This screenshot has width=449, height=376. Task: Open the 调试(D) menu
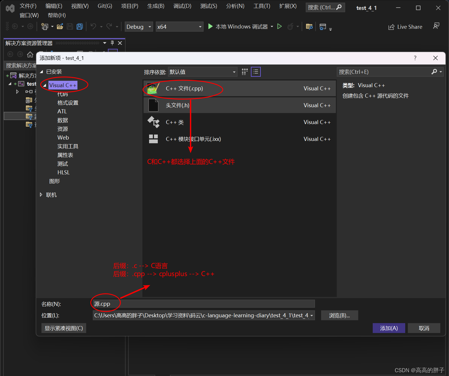182,6
